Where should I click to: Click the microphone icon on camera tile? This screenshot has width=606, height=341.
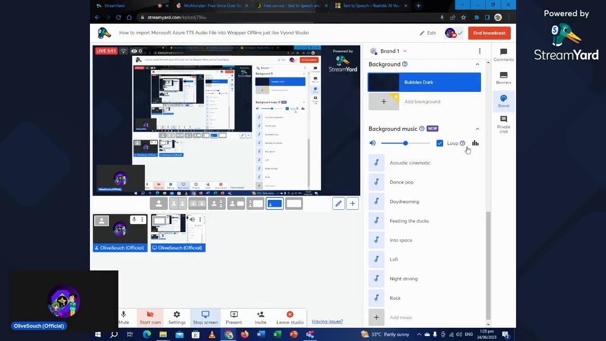point(134,220)
